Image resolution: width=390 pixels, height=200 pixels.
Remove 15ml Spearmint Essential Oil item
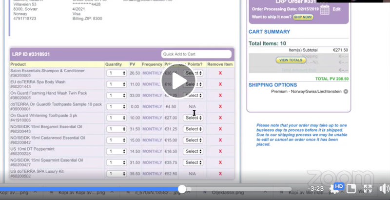coord(220,162)
